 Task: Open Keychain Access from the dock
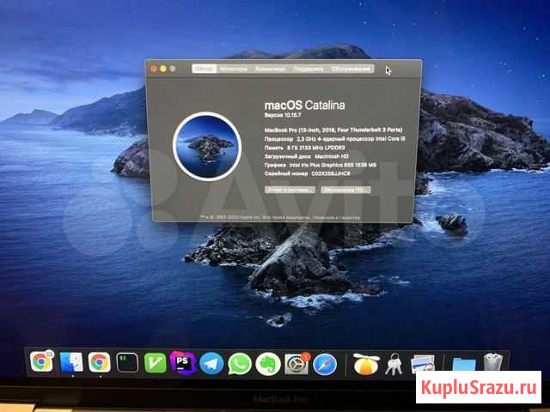[394, 365]
